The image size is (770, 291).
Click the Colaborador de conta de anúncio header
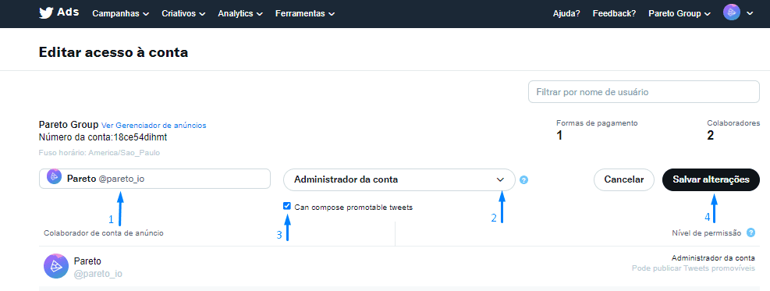pyautogui.click(x=104, y=233)
